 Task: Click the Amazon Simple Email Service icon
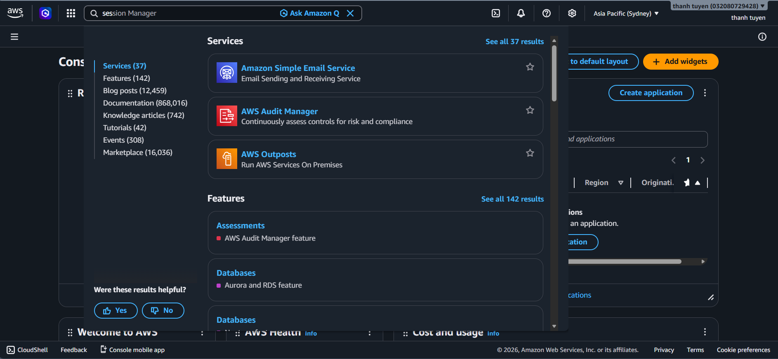pos(227,73)
